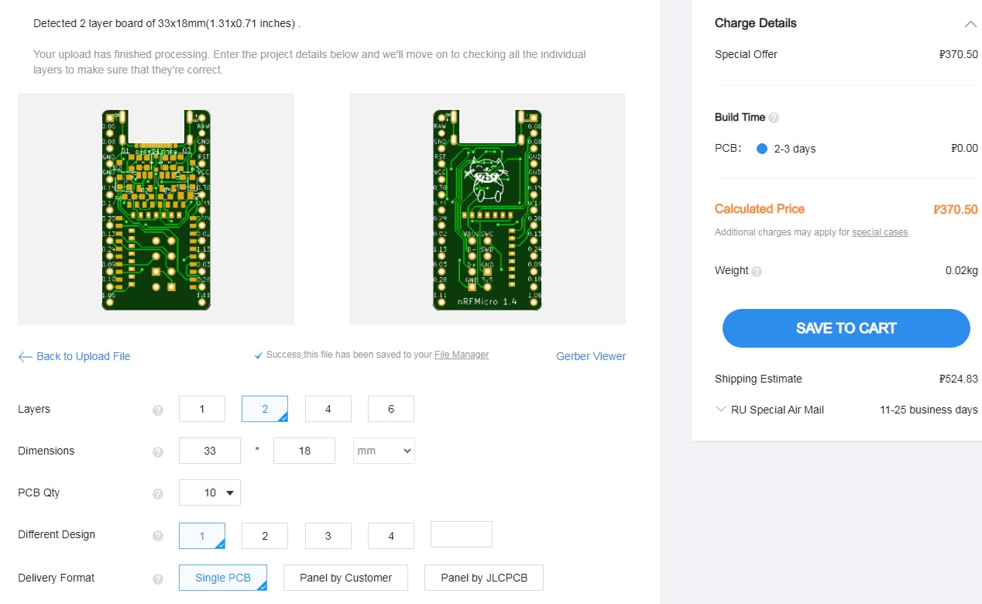Click the help icon next to Layers
The height and width of the screenshot is (604, 982).
tap(158, 410)
